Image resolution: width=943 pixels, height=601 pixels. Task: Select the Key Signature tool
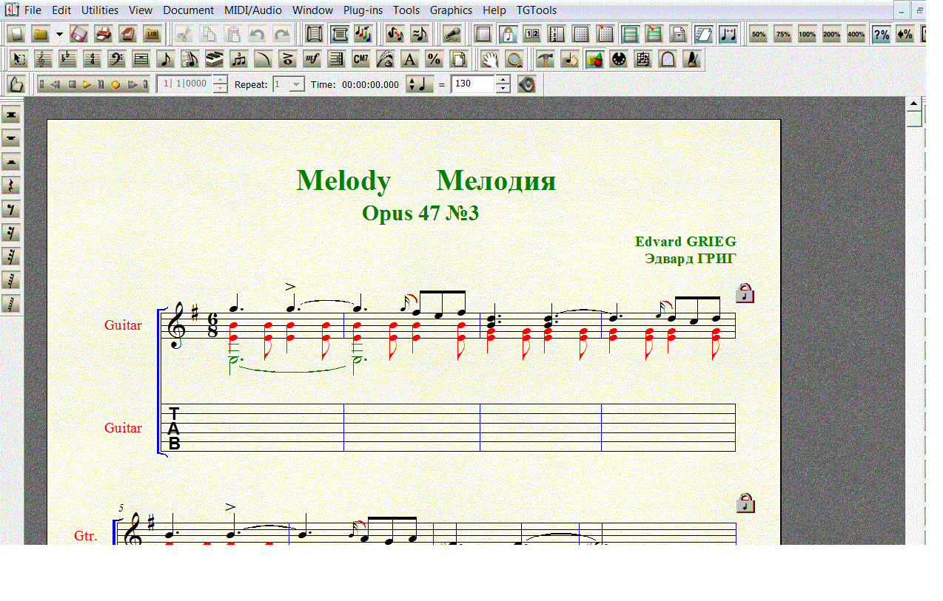click(x=67, y=60)
